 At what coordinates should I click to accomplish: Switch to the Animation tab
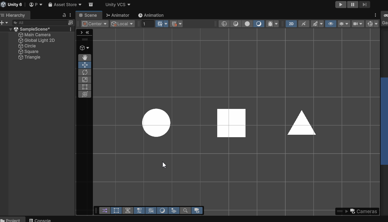[x=151, y=15]
